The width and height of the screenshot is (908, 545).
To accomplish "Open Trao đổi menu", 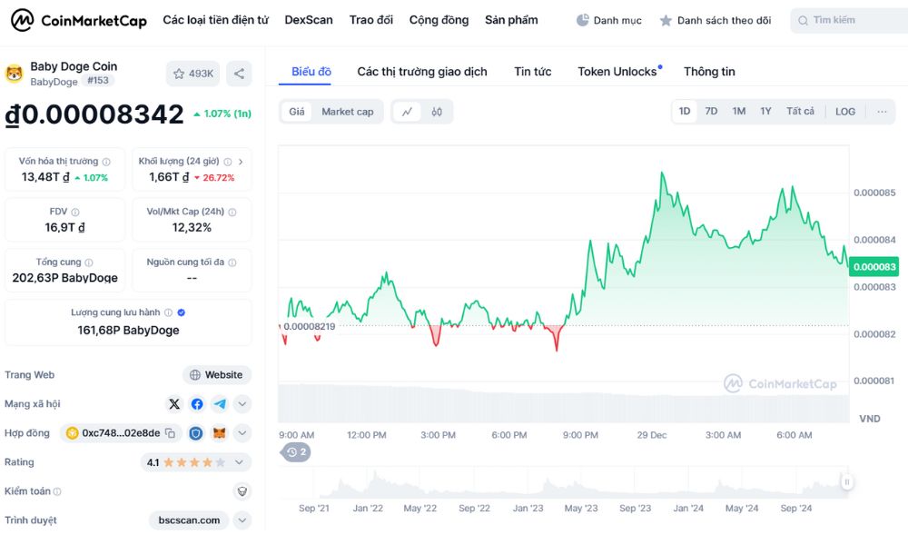I will tap(371, 20).
